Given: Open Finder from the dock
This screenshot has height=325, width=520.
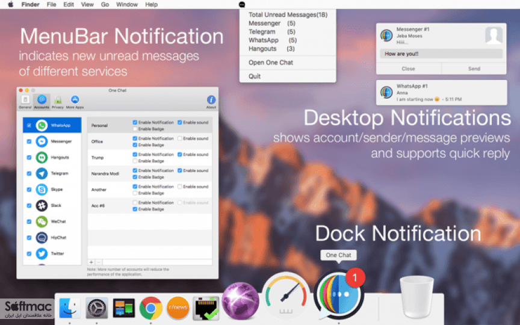Looking at the screenshot, I should [x=70, y=308].
